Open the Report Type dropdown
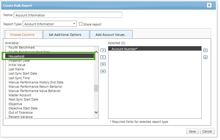This screenshot has width=220, height=140. tap(74, 24)
